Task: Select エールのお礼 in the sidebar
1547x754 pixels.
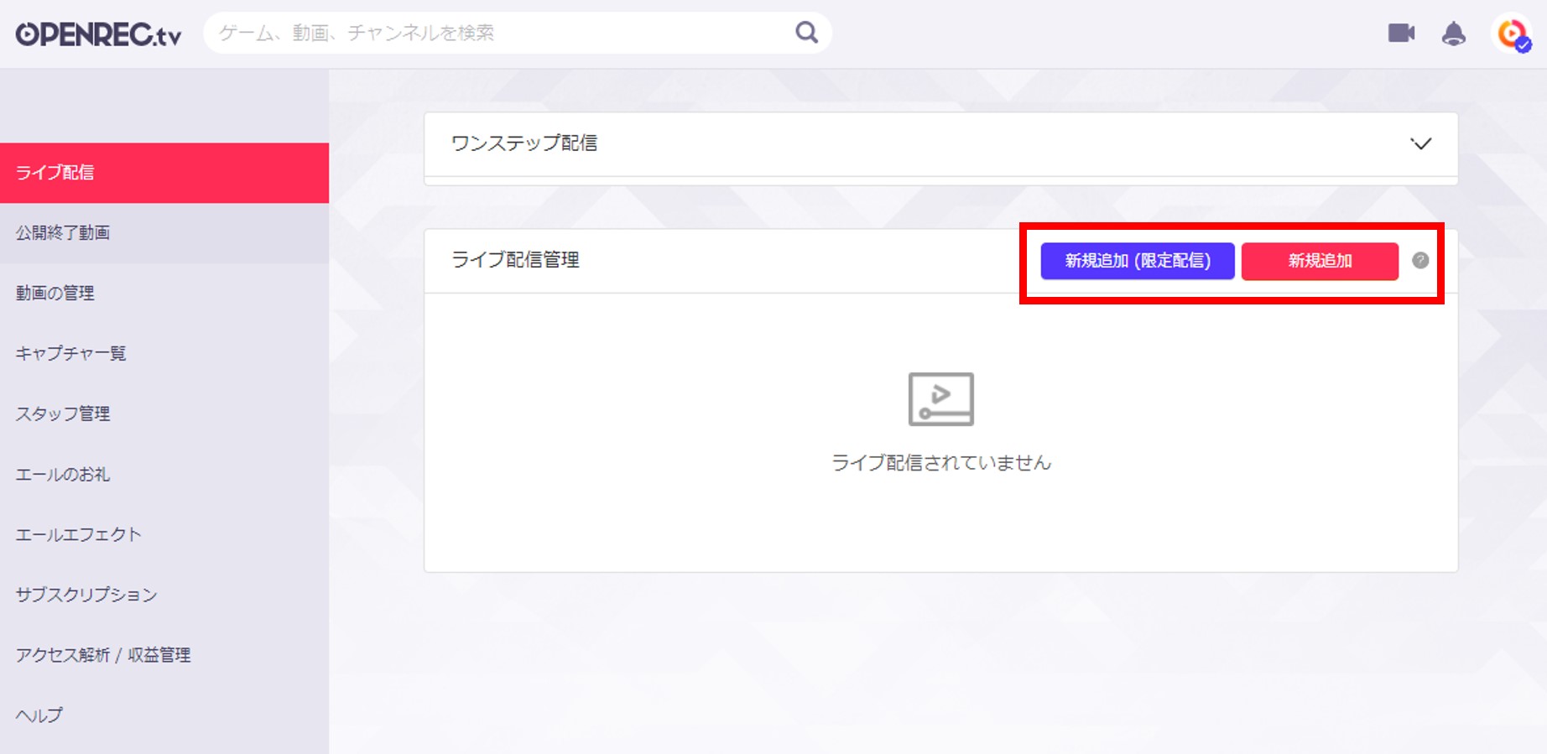Action: coord(164,475)
